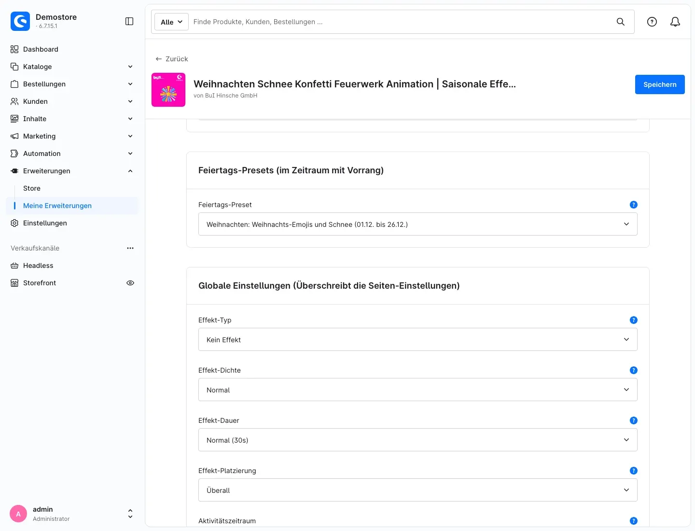Expand the Kataloge menu chevron

[130, 67]
